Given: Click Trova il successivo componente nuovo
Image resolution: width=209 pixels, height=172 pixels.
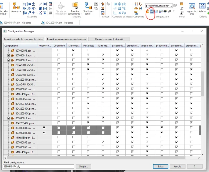Looking at the screenshot, I should pyautogui.click(x=66, y=39).
